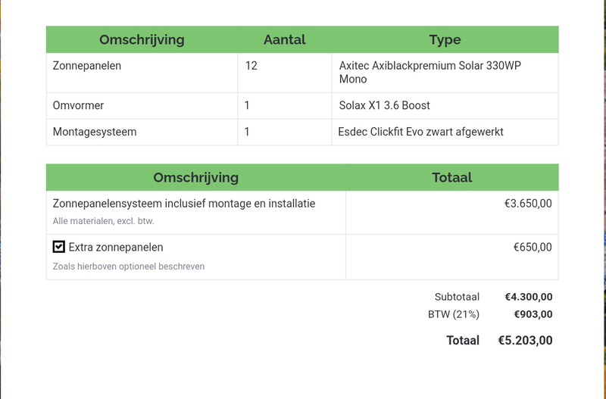Click the grand Totaal amount €5.203,00
This screenshot has width=606, height=399.
pyautogui.click(x=525, y=341)
